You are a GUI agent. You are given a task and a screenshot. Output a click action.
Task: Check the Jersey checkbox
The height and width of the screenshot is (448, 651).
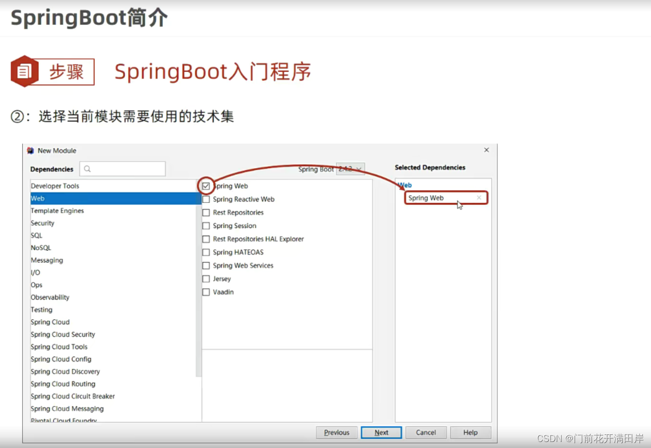click(x=206, y=279)
